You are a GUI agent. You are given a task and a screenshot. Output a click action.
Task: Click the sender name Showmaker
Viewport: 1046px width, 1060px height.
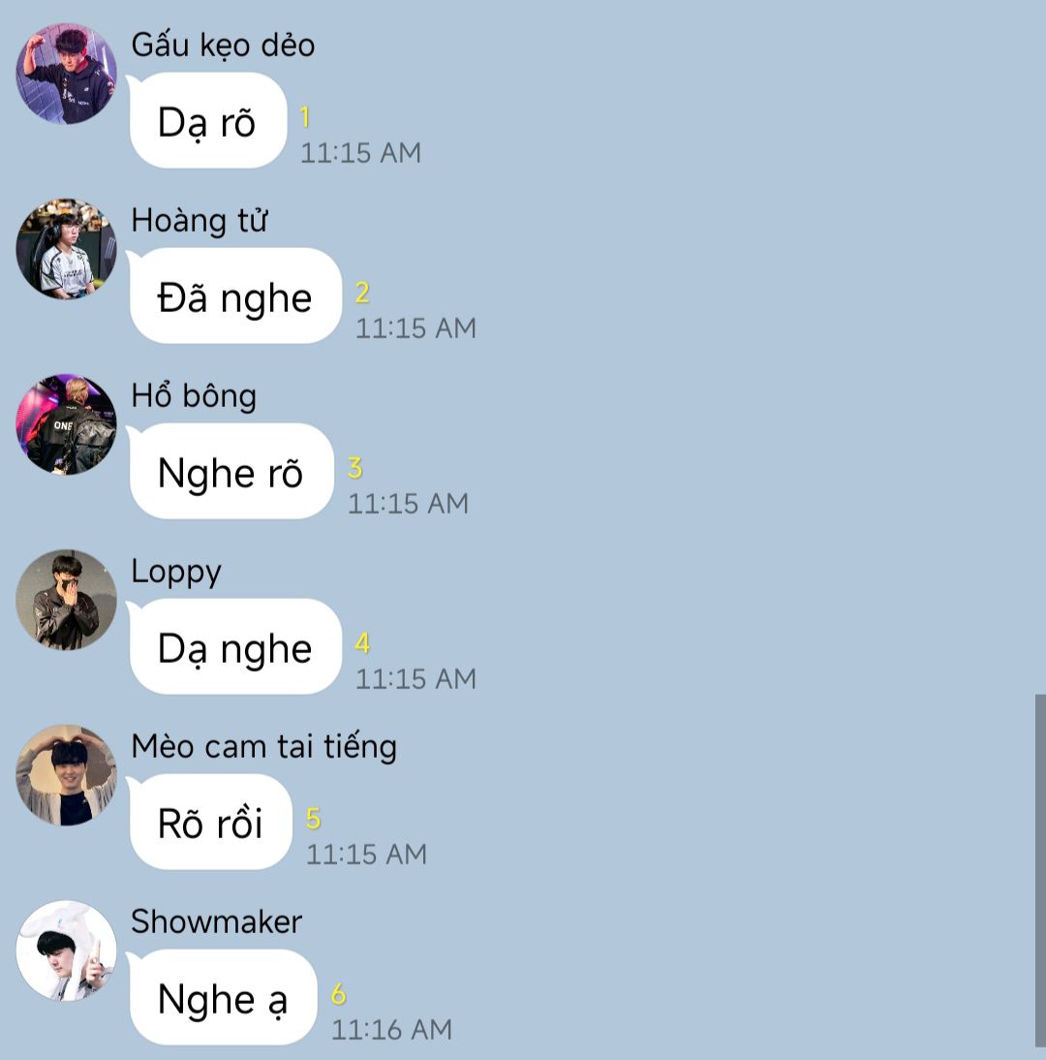pyautogui.click(x=216, y=922)
